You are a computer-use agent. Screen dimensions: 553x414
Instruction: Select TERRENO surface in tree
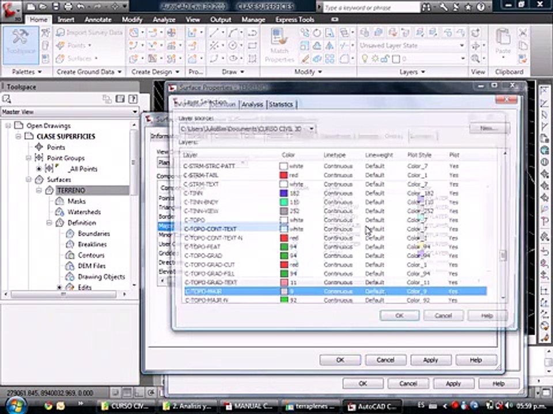point(71,190)
